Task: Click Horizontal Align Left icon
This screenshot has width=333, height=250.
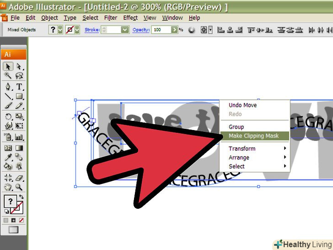Action: [221, 30]
